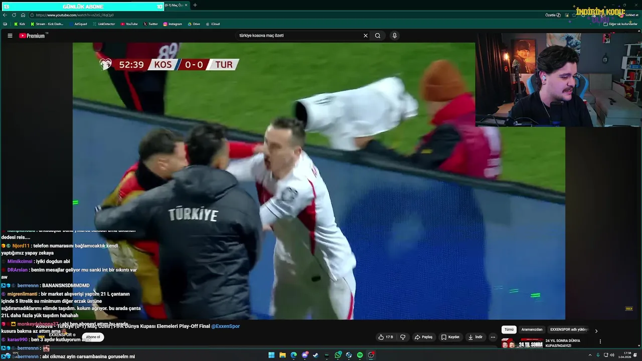Screen dimensions: 642x361
Task: Open Stream - Kick Dashboard bookmark
Action: point(47,24)
